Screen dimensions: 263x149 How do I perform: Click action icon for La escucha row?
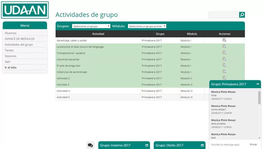pos(225,47)
